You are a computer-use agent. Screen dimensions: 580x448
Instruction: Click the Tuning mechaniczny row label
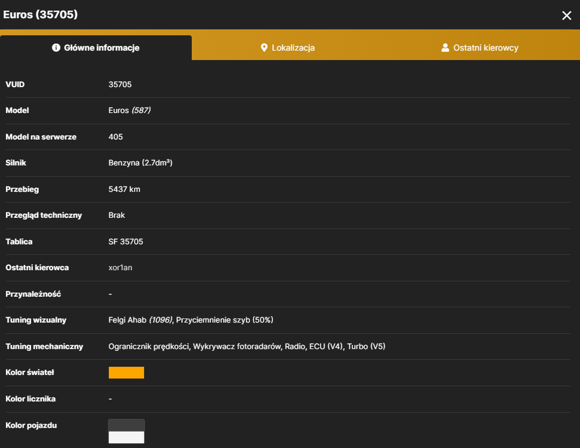coord(44,346)
